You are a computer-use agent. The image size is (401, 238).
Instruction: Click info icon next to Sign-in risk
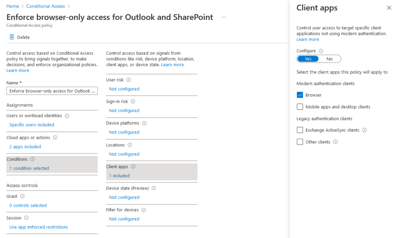[133, 102]
